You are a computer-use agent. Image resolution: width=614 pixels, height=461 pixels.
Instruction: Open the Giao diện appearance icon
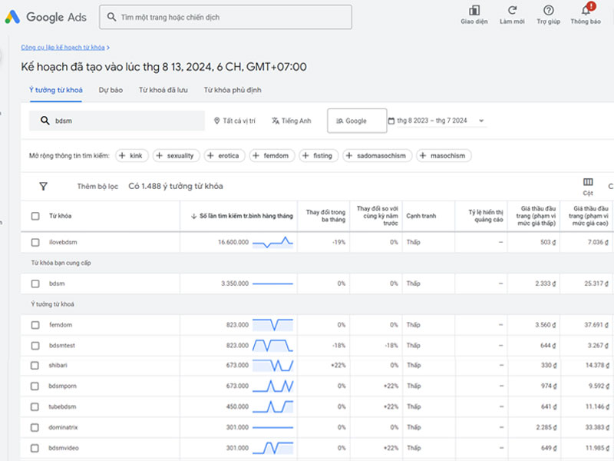pyautogui.click(x=474, y=10)
